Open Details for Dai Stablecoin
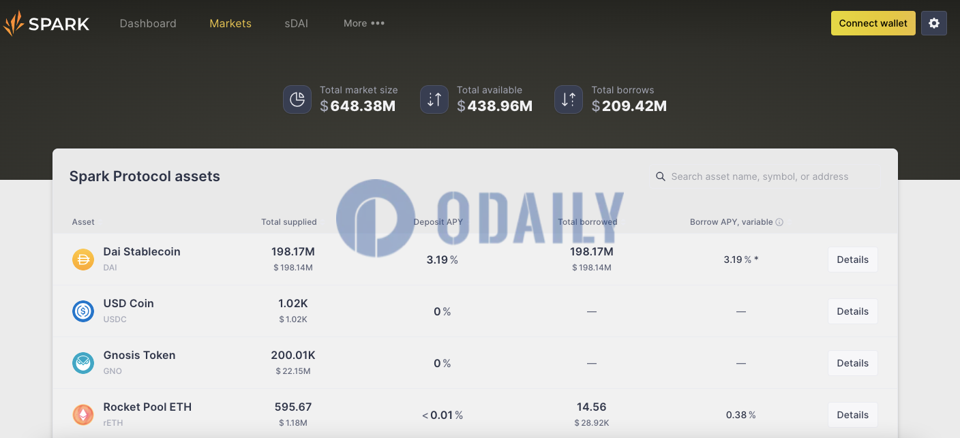The image size is (960, 438). pyautogui.click(x=853, y=260)
